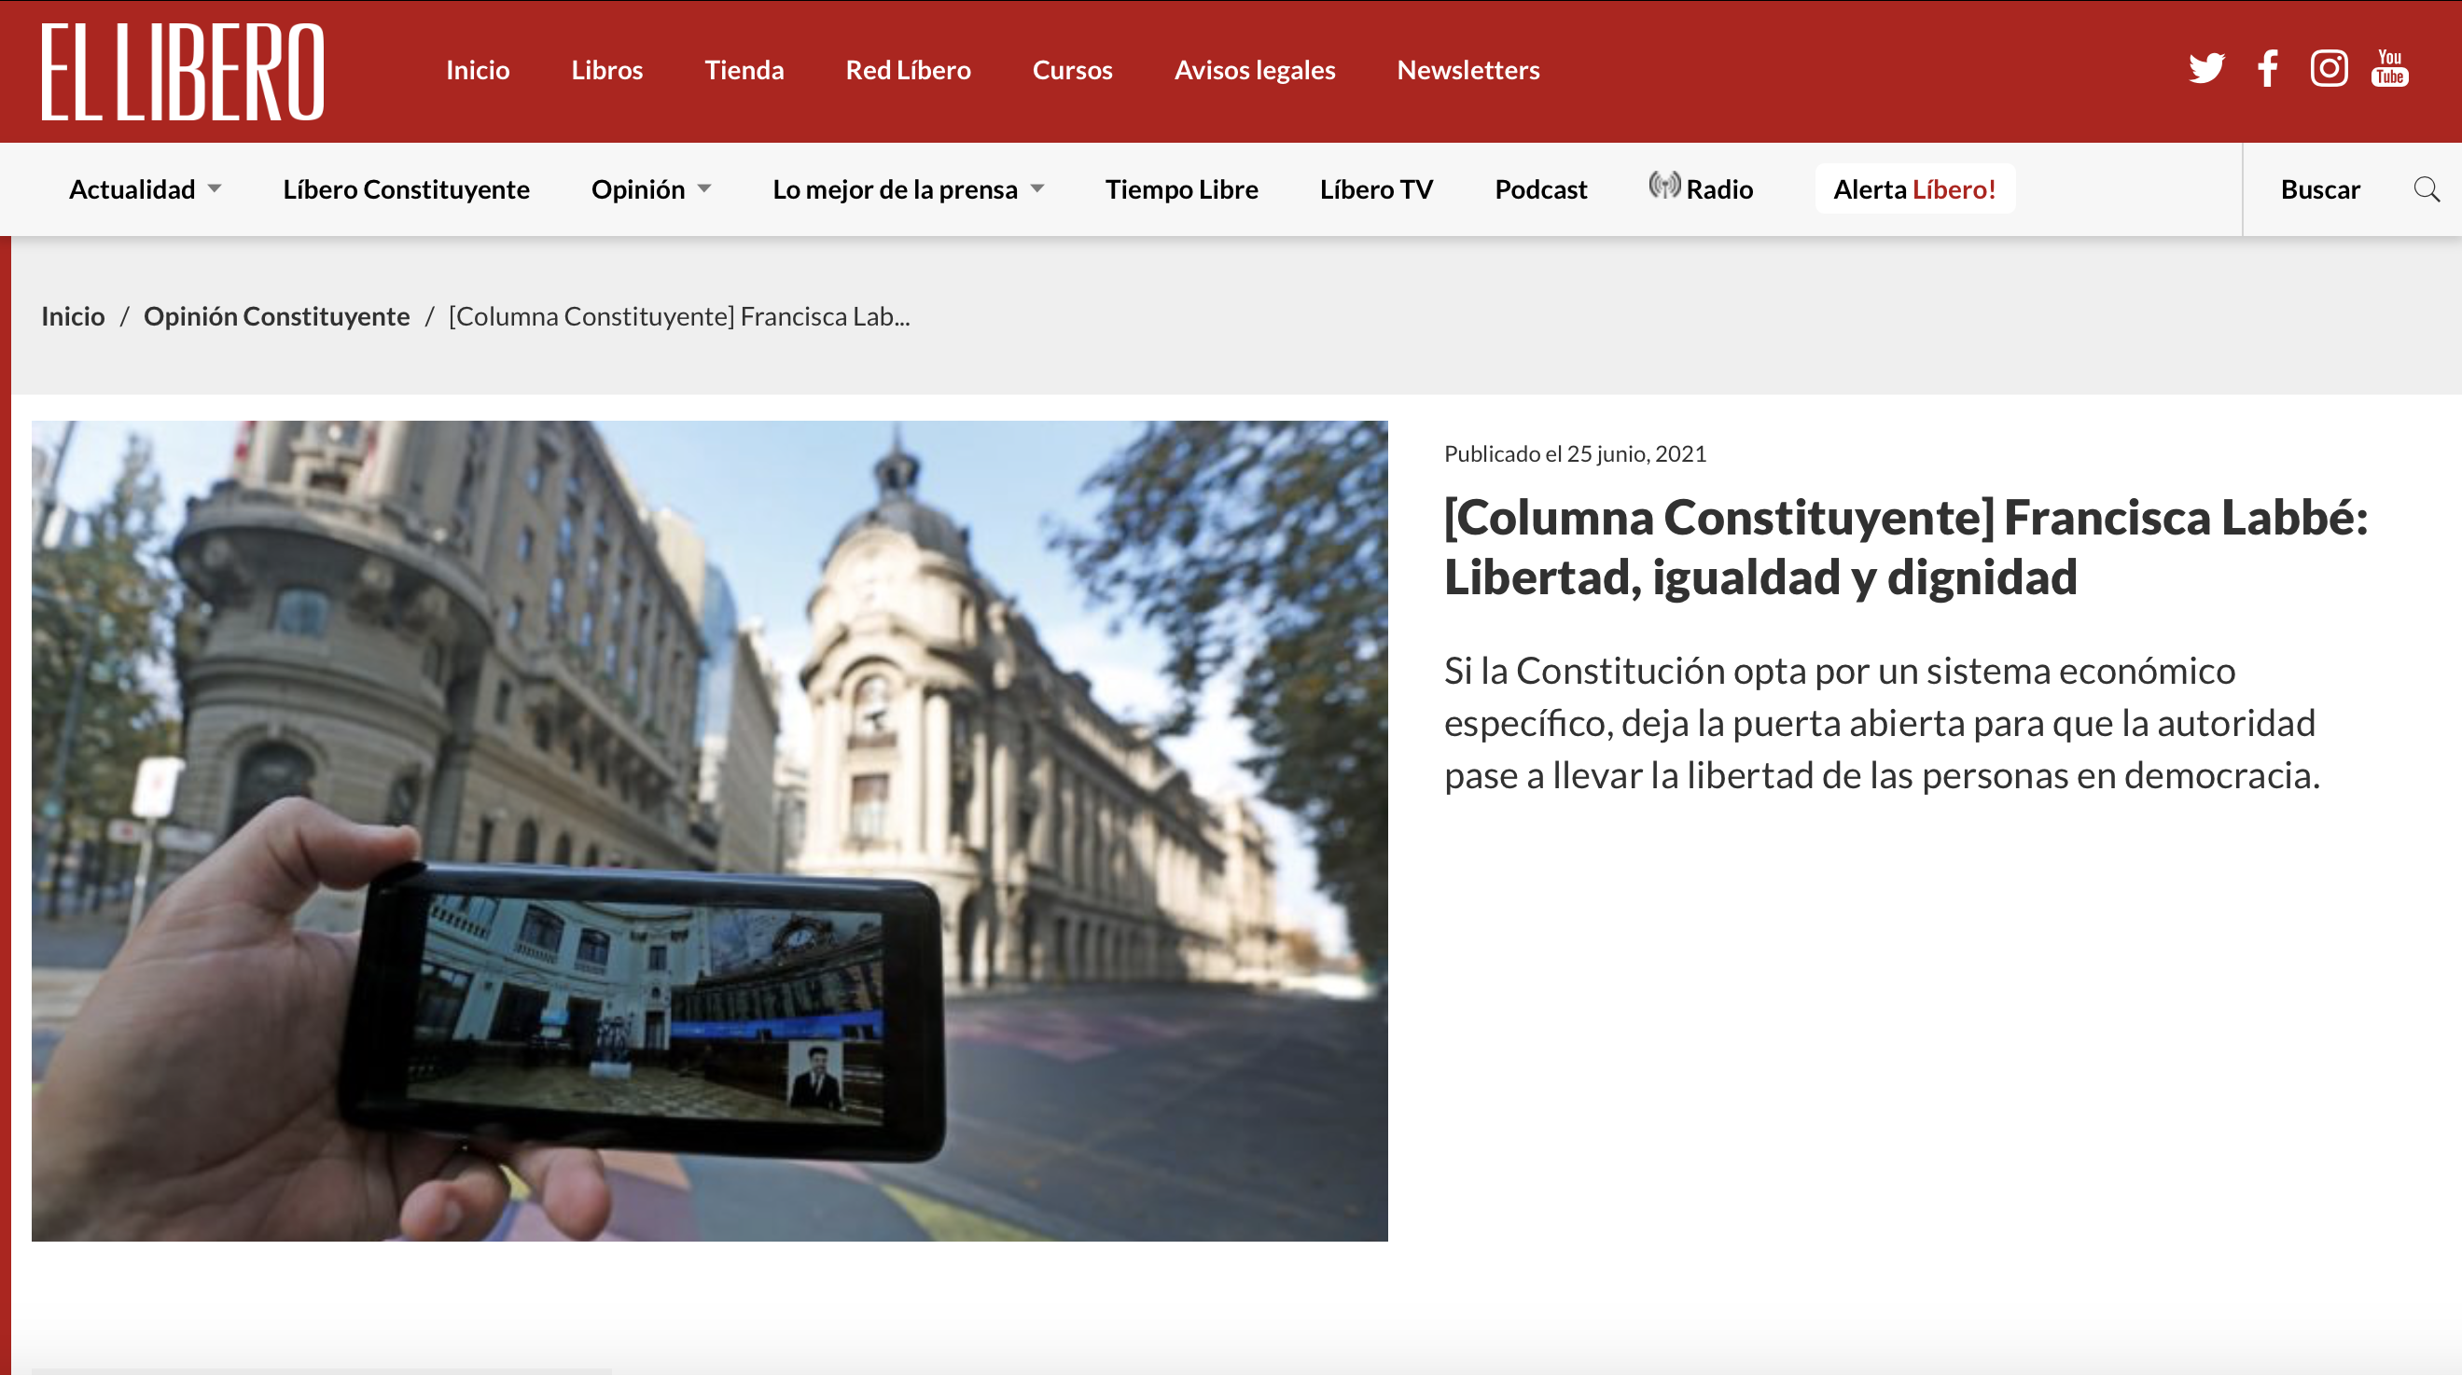Click the El Líbero logo
This screenshot has height=1375, width=2462.
[x=183, y=72]
